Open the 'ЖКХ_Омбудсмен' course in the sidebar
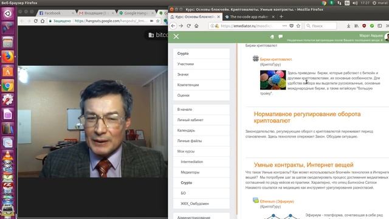The image size is (389, 219). (201, 204)
